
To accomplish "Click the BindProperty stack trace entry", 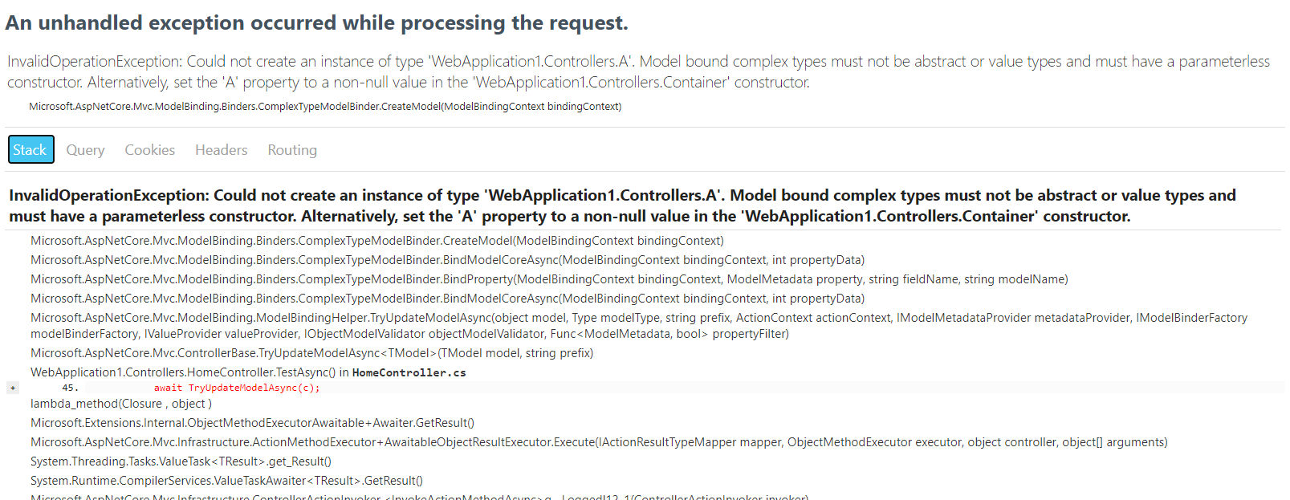I will (549, 278).
